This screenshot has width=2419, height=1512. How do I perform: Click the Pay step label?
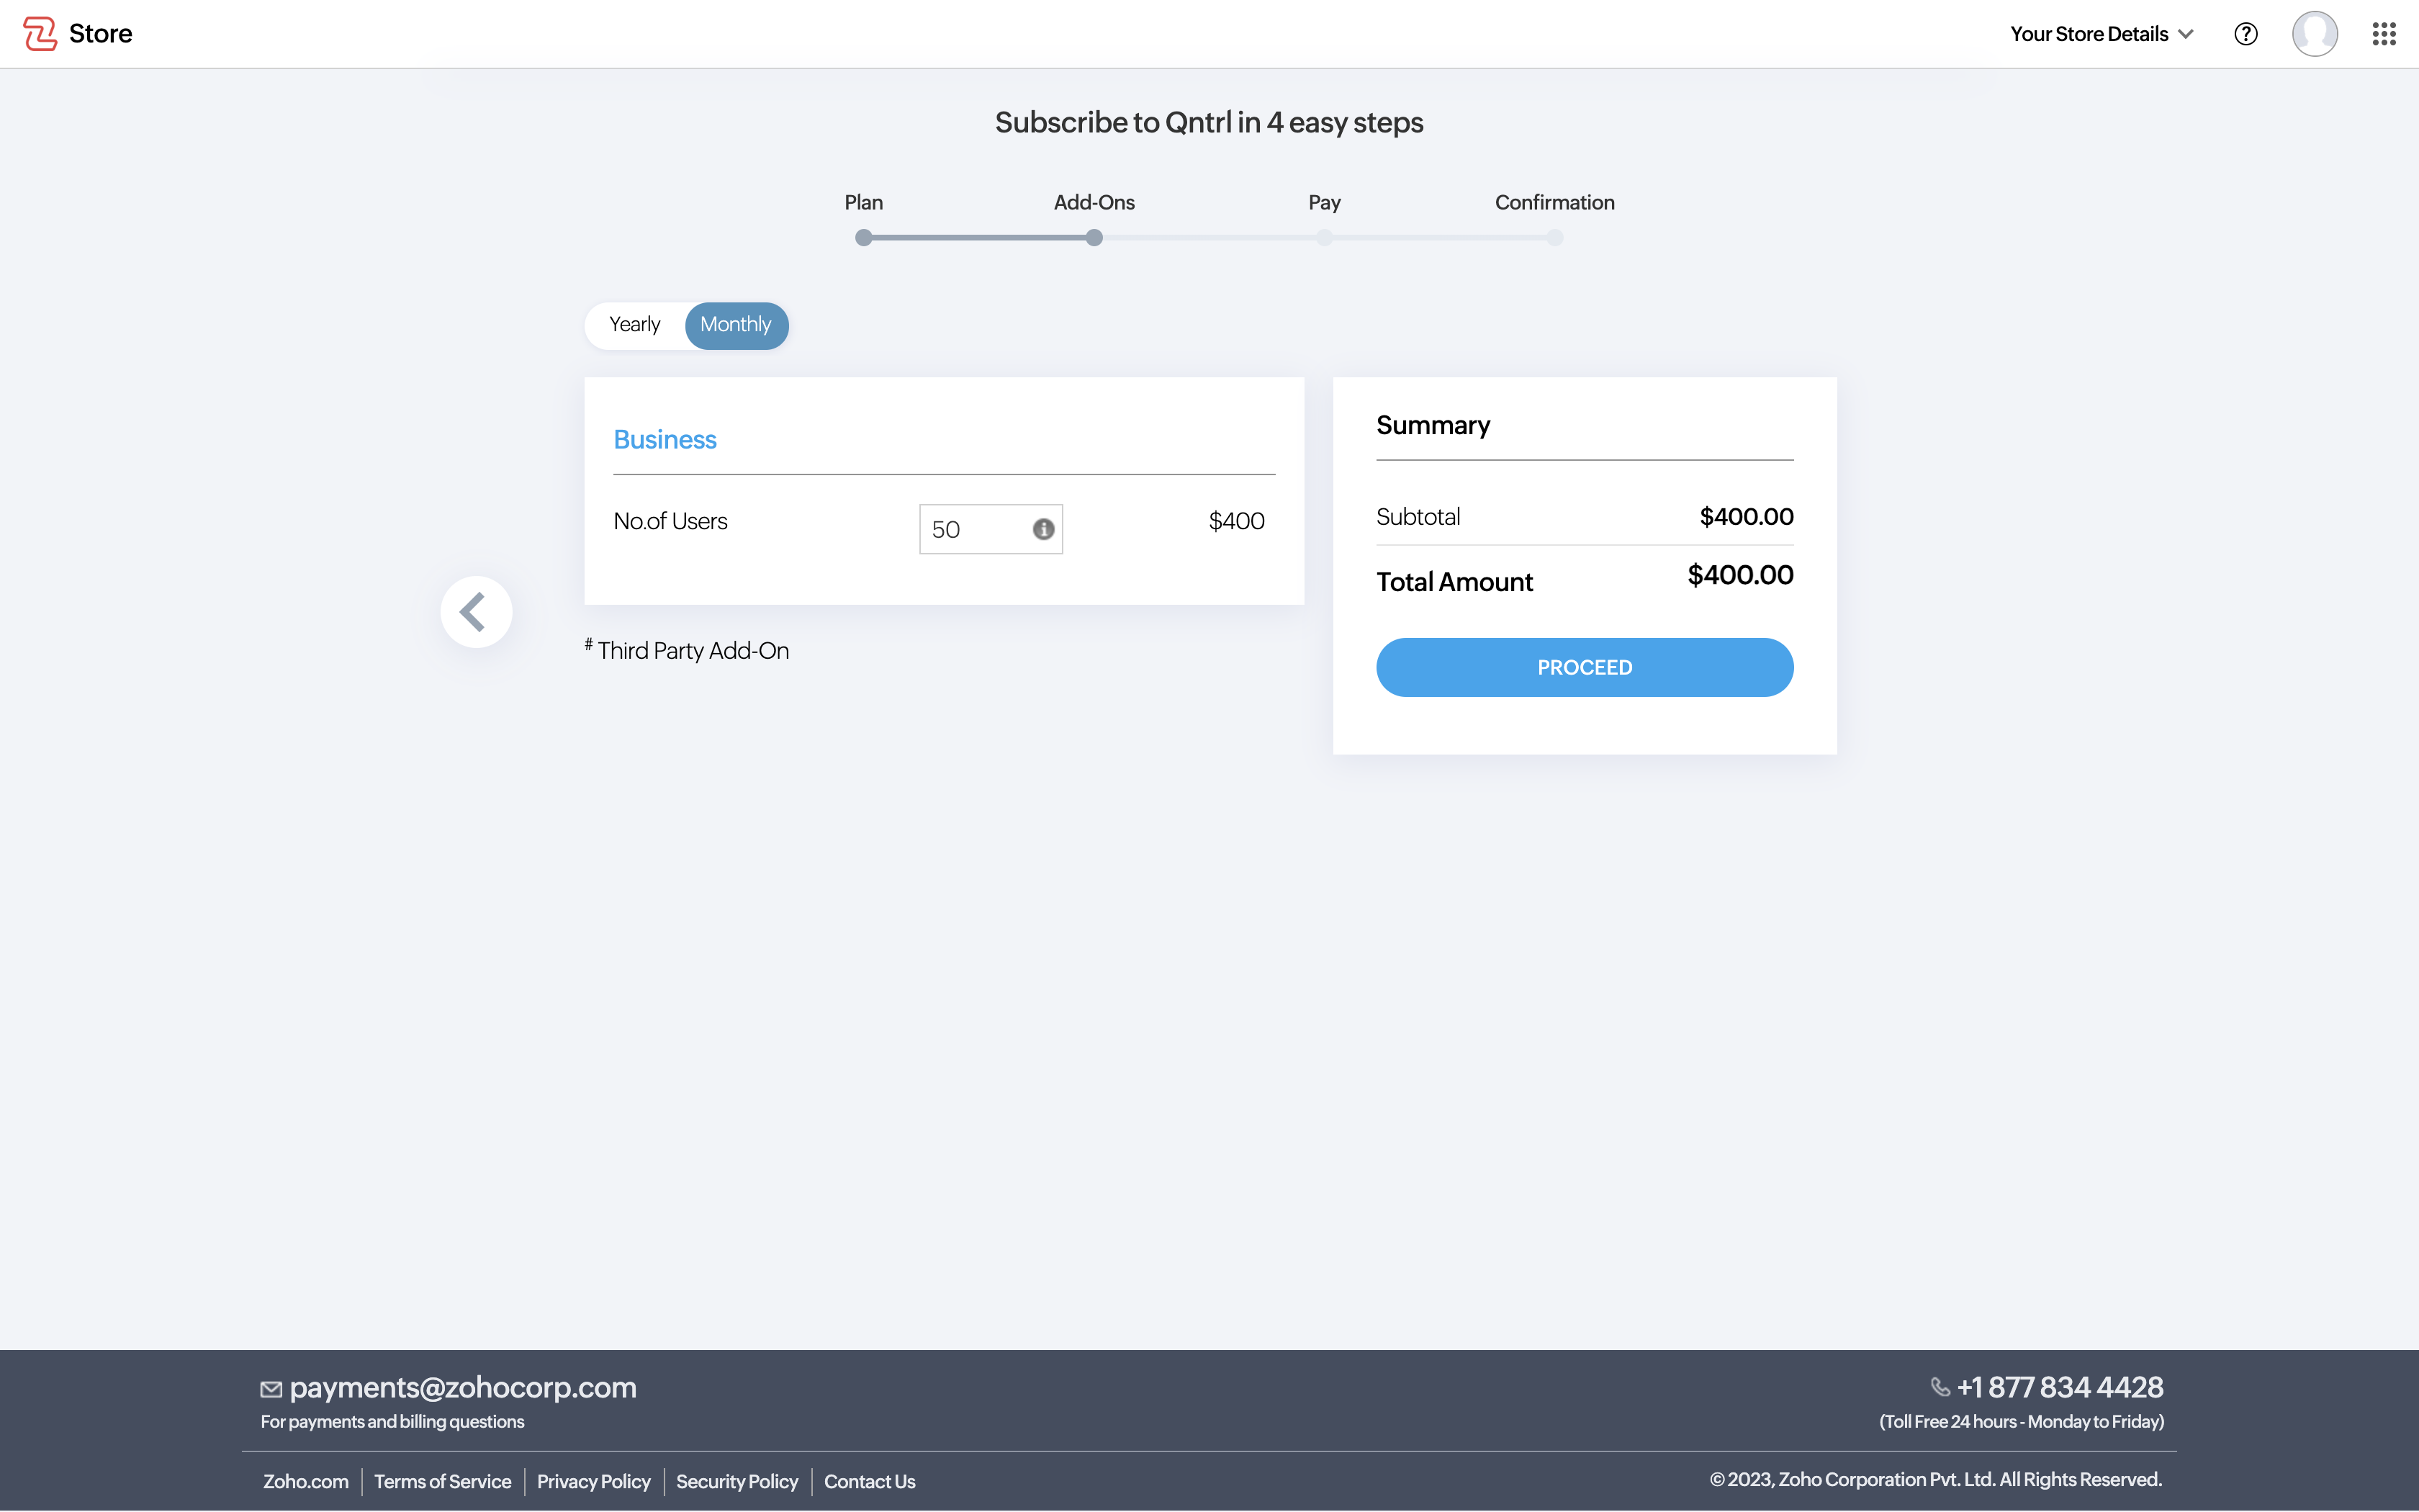click(x=1323, y=202)
